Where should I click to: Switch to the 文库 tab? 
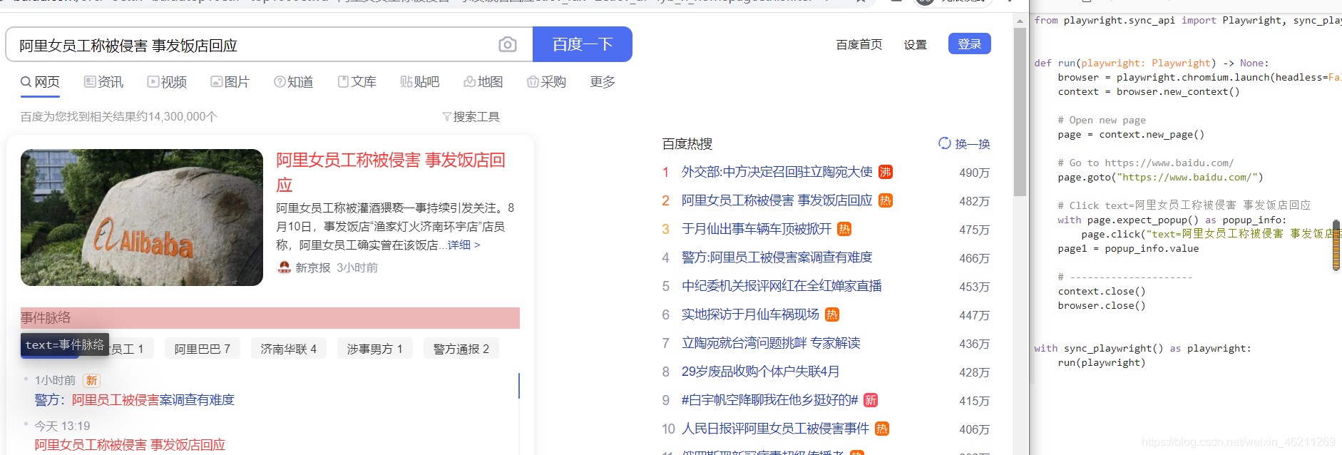click(357, 82)
